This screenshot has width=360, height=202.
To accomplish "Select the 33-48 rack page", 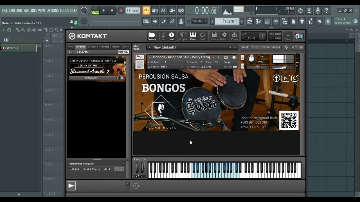I will [x=266, y=47].
